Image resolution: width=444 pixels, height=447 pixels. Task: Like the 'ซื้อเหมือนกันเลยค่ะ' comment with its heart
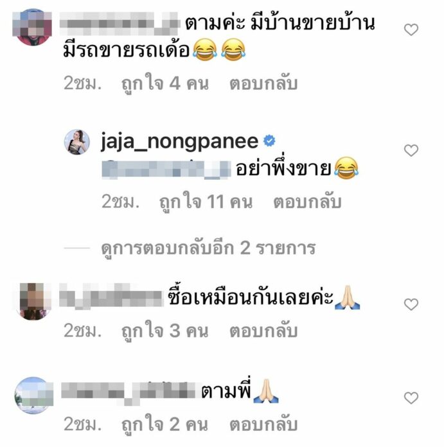coord(411,304)
